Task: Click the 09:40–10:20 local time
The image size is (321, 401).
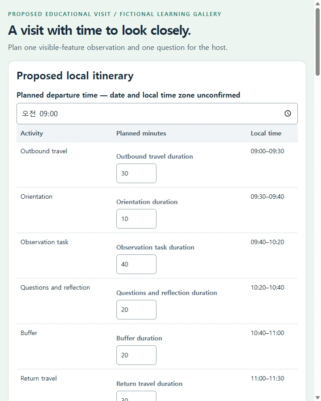Action: [x=267, y=242]
